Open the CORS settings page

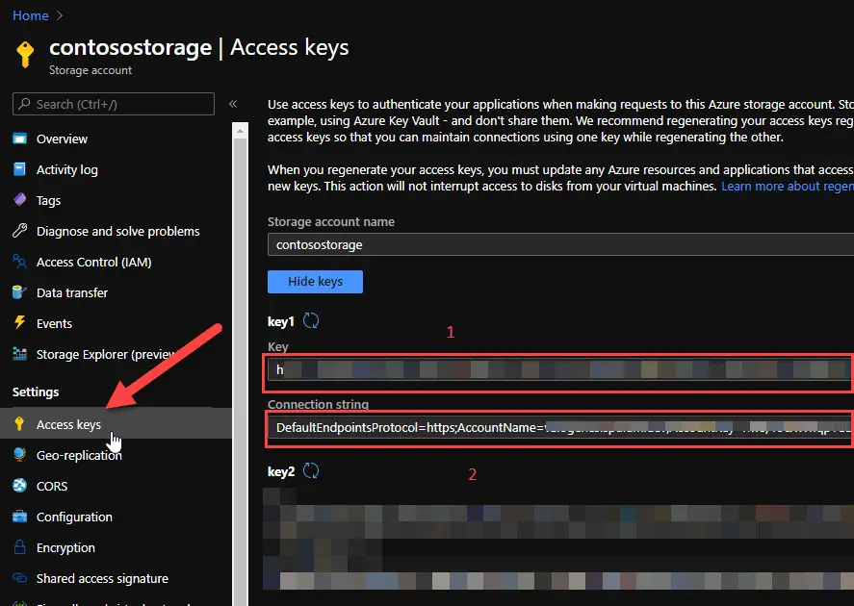click(x=52, y=486)
